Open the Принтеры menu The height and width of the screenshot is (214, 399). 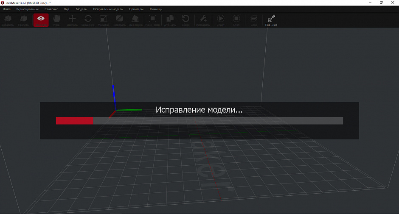click(x=136, y=9)
